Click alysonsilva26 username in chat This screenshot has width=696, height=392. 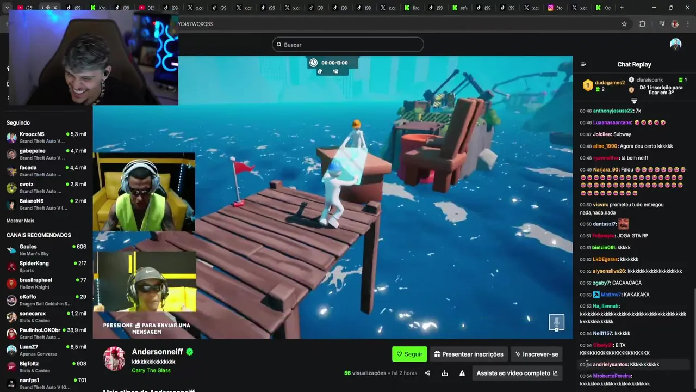[x=609, y=271]
